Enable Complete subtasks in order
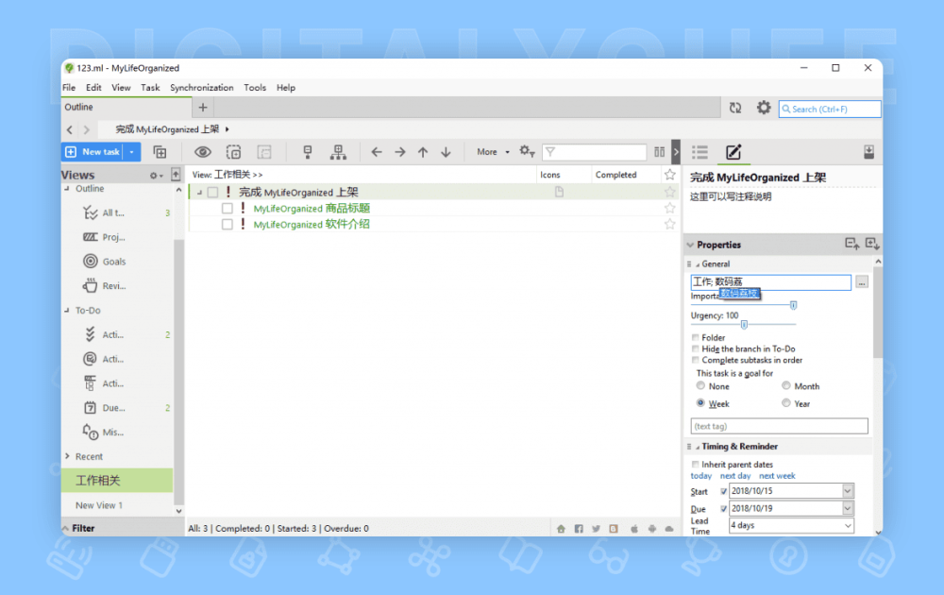Image resolution: width=944 pixels, height=595 pixels. [x=696, y=360]
